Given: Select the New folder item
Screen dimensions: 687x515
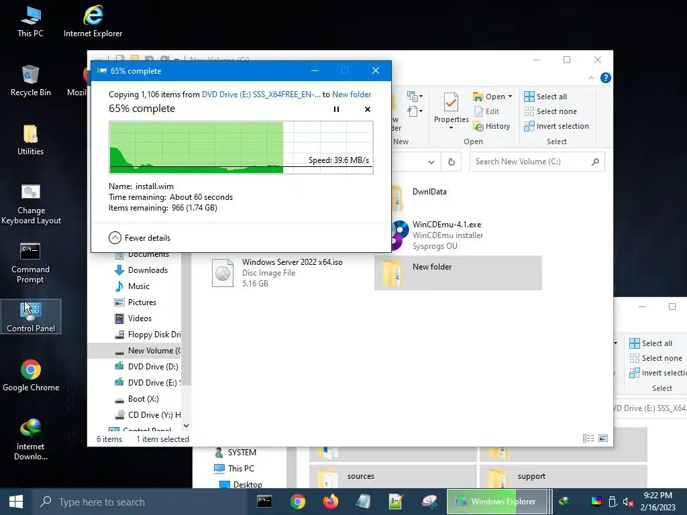Looking at the screenshot, I should click(458, 272).
